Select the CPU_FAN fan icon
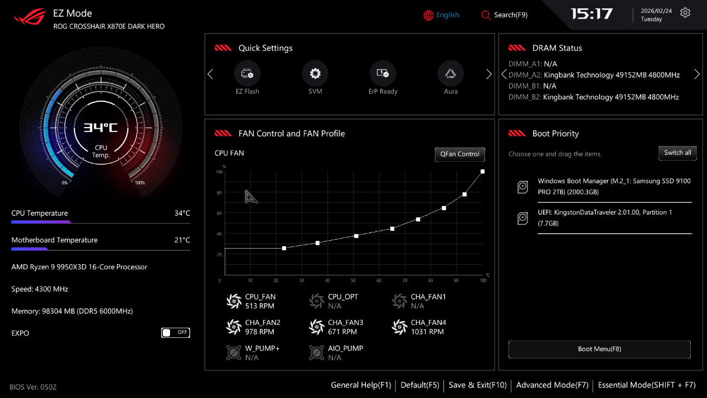Image resolution: width=707 pixels, height=398 pixels. click(x=234, y=302)
